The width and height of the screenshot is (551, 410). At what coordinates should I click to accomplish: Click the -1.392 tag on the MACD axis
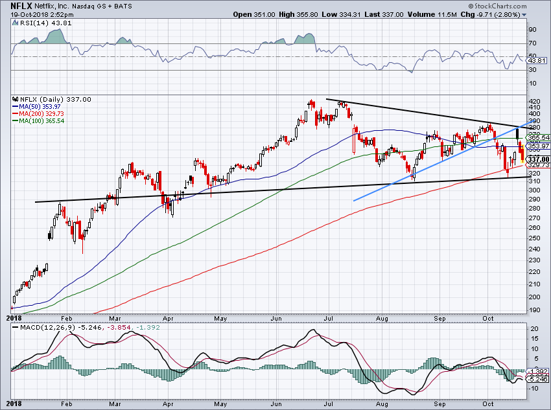(538, 371)
